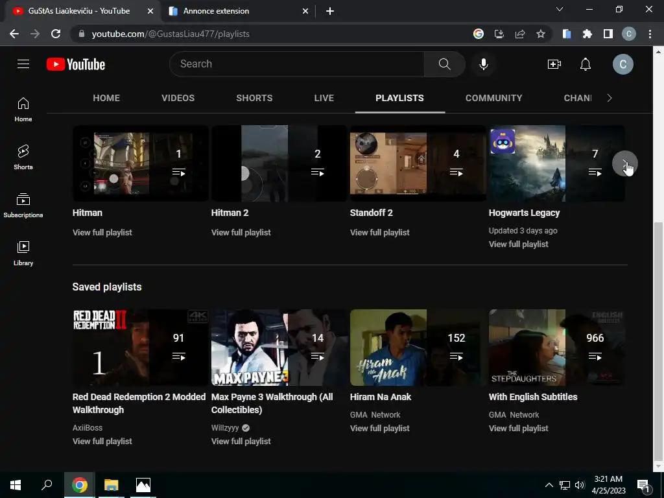Open Willzyyy channel link
The image size is (664, 498).
coord(225,428)
